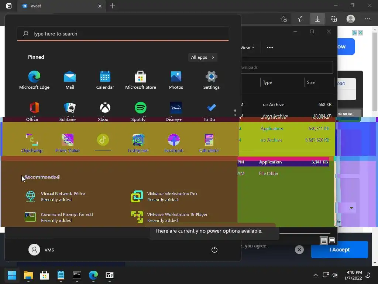The image size is (378, 284).
Task: Open 7-Zip from the taskbar
Action: point(109,275)
